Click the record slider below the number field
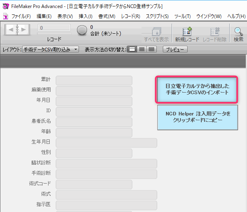 tap(54, 33)
